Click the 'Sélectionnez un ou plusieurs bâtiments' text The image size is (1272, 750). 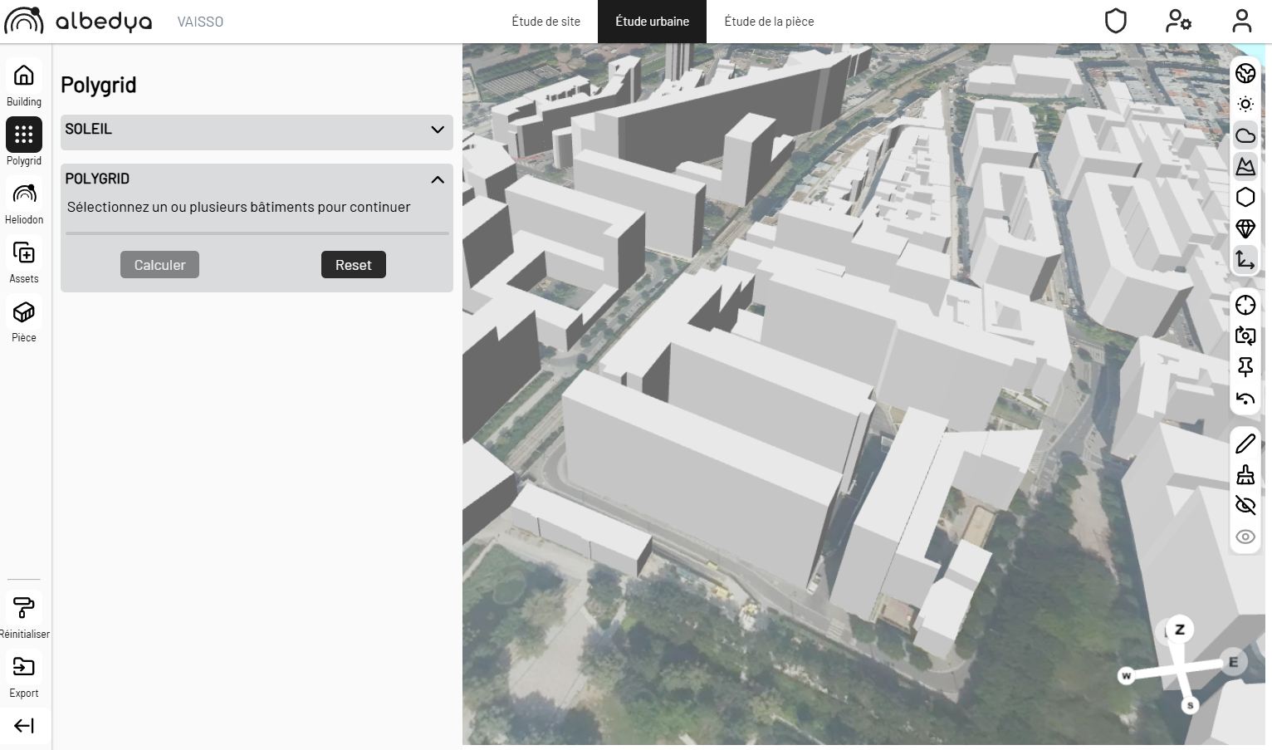(238, 207)
